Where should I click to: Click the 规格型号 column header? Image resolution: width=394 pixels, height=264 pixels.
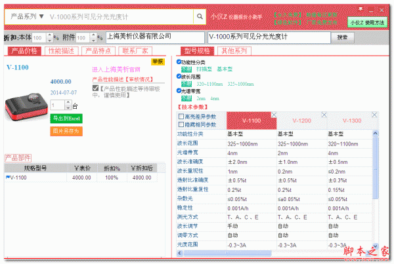point(35,168)
